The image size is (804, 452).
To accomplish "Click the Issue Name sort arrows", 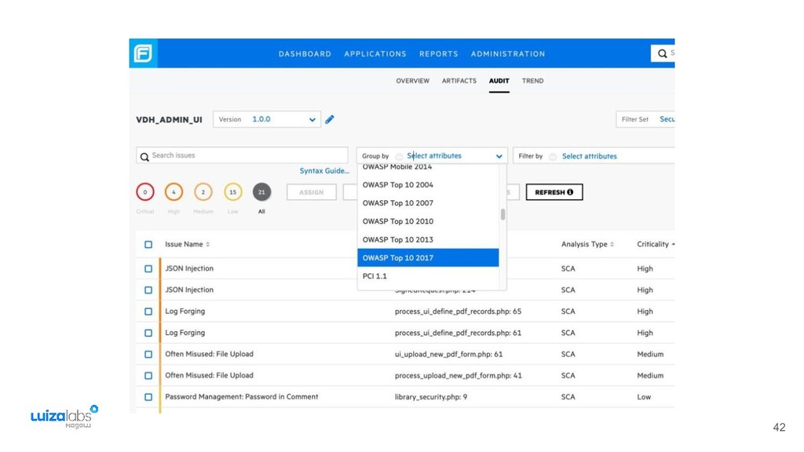I will pyautogui.click(x=207, y=245).
